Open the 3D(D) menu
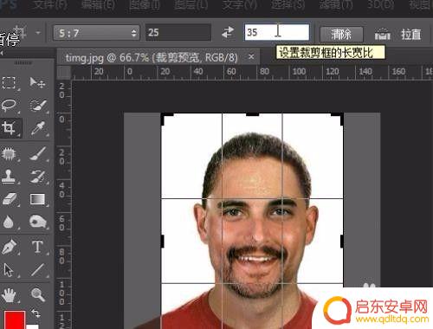Viewport: 433px width, 329px height. 380,5
